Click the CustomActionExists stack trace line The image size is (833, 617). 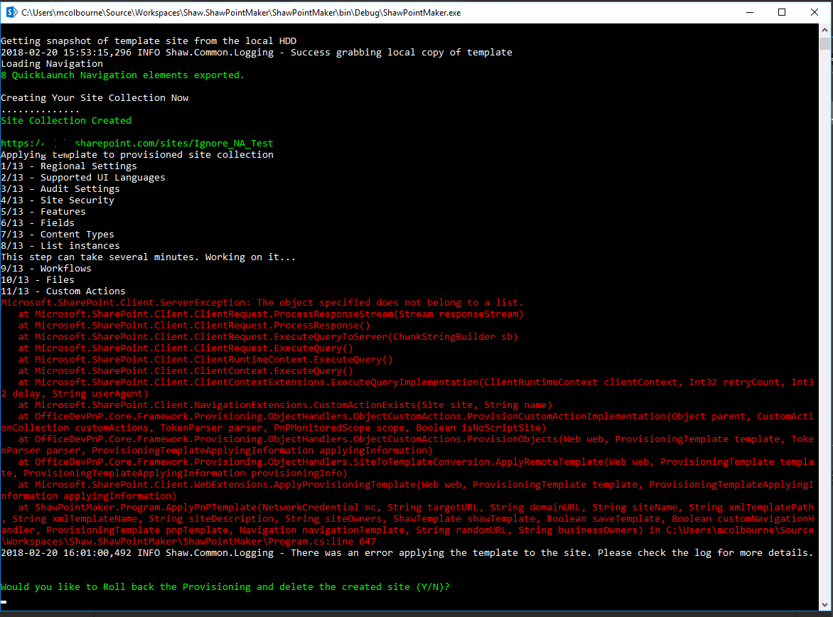[x=285, y=405]
